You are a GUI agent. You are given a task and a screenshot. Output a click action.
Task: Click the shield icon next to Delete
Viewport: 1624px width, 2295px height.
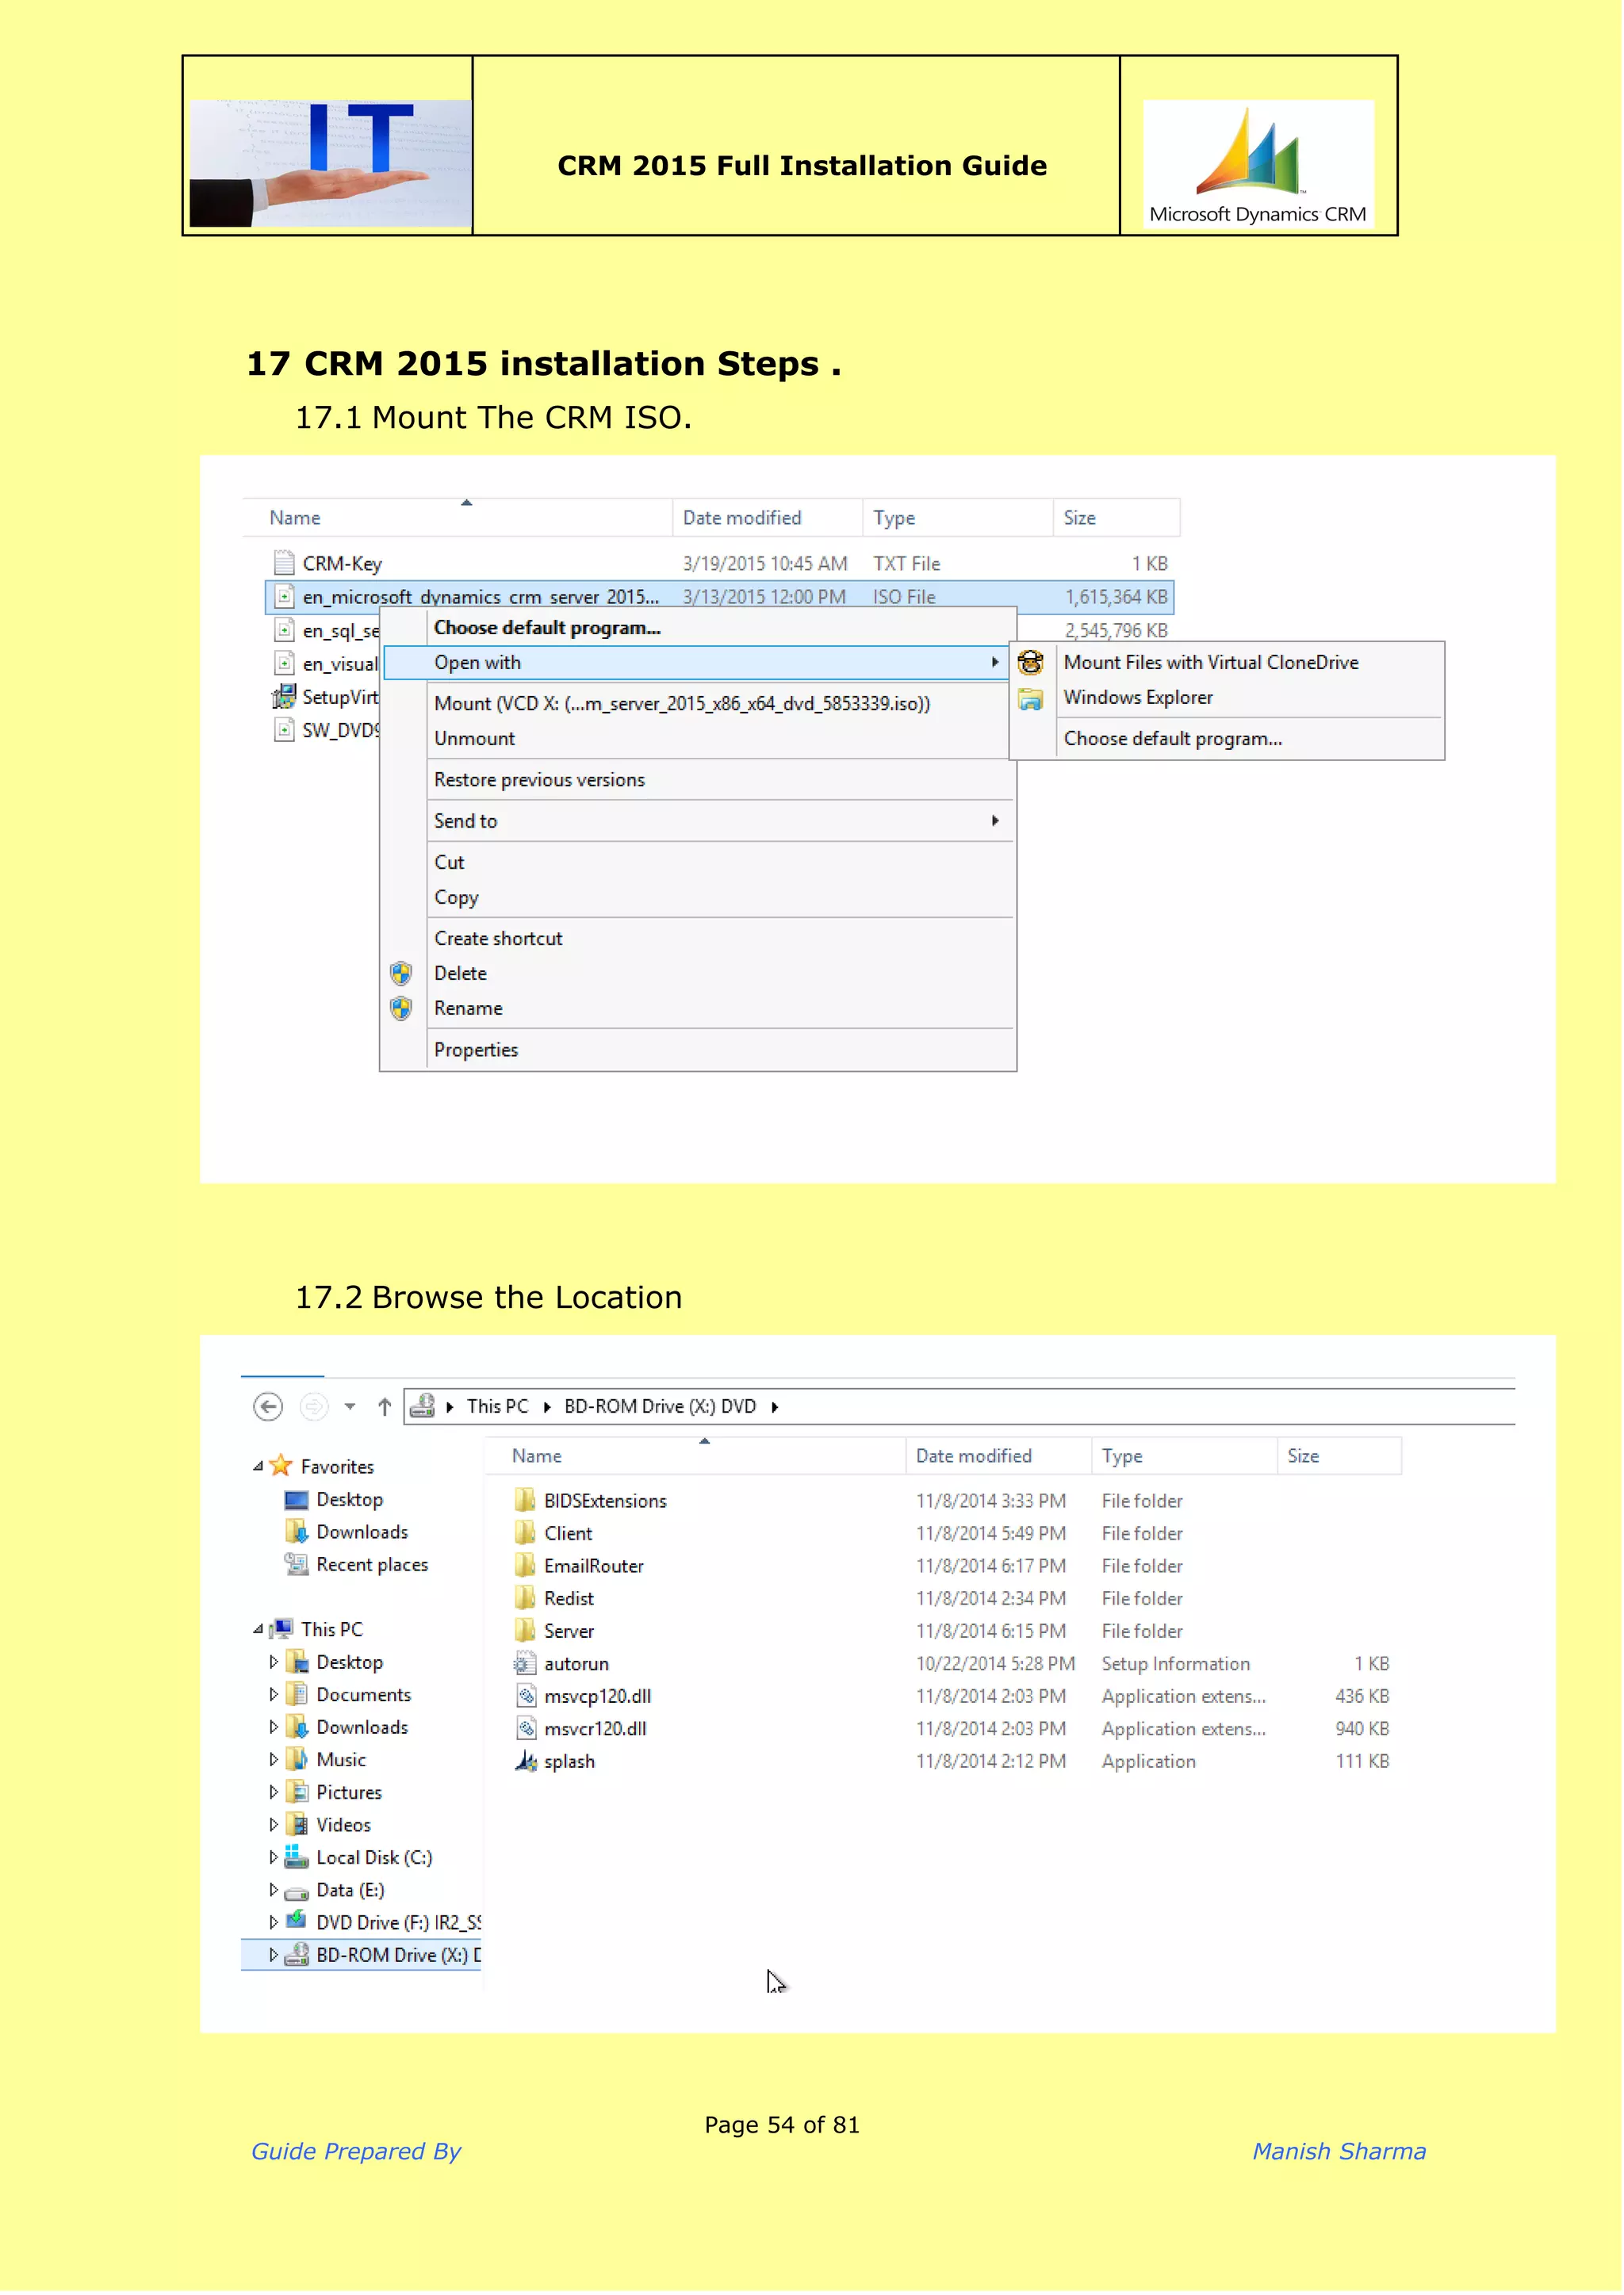tap(402, 974)
